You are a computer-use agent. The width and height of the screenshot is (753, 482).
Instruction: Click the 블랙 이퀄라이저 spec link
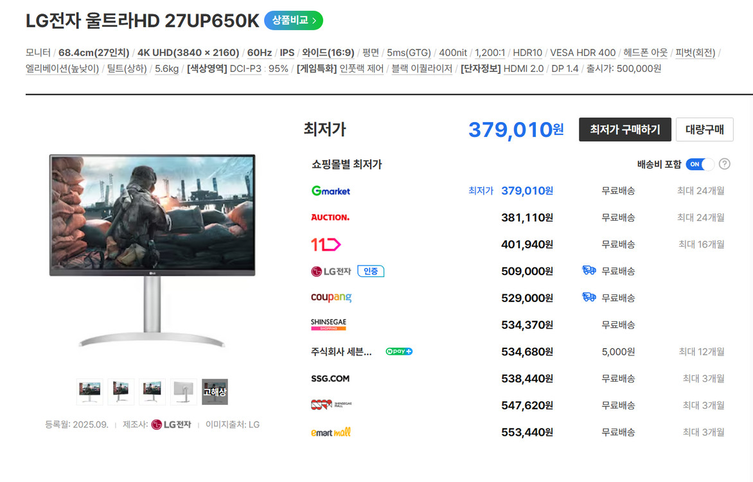421,69
